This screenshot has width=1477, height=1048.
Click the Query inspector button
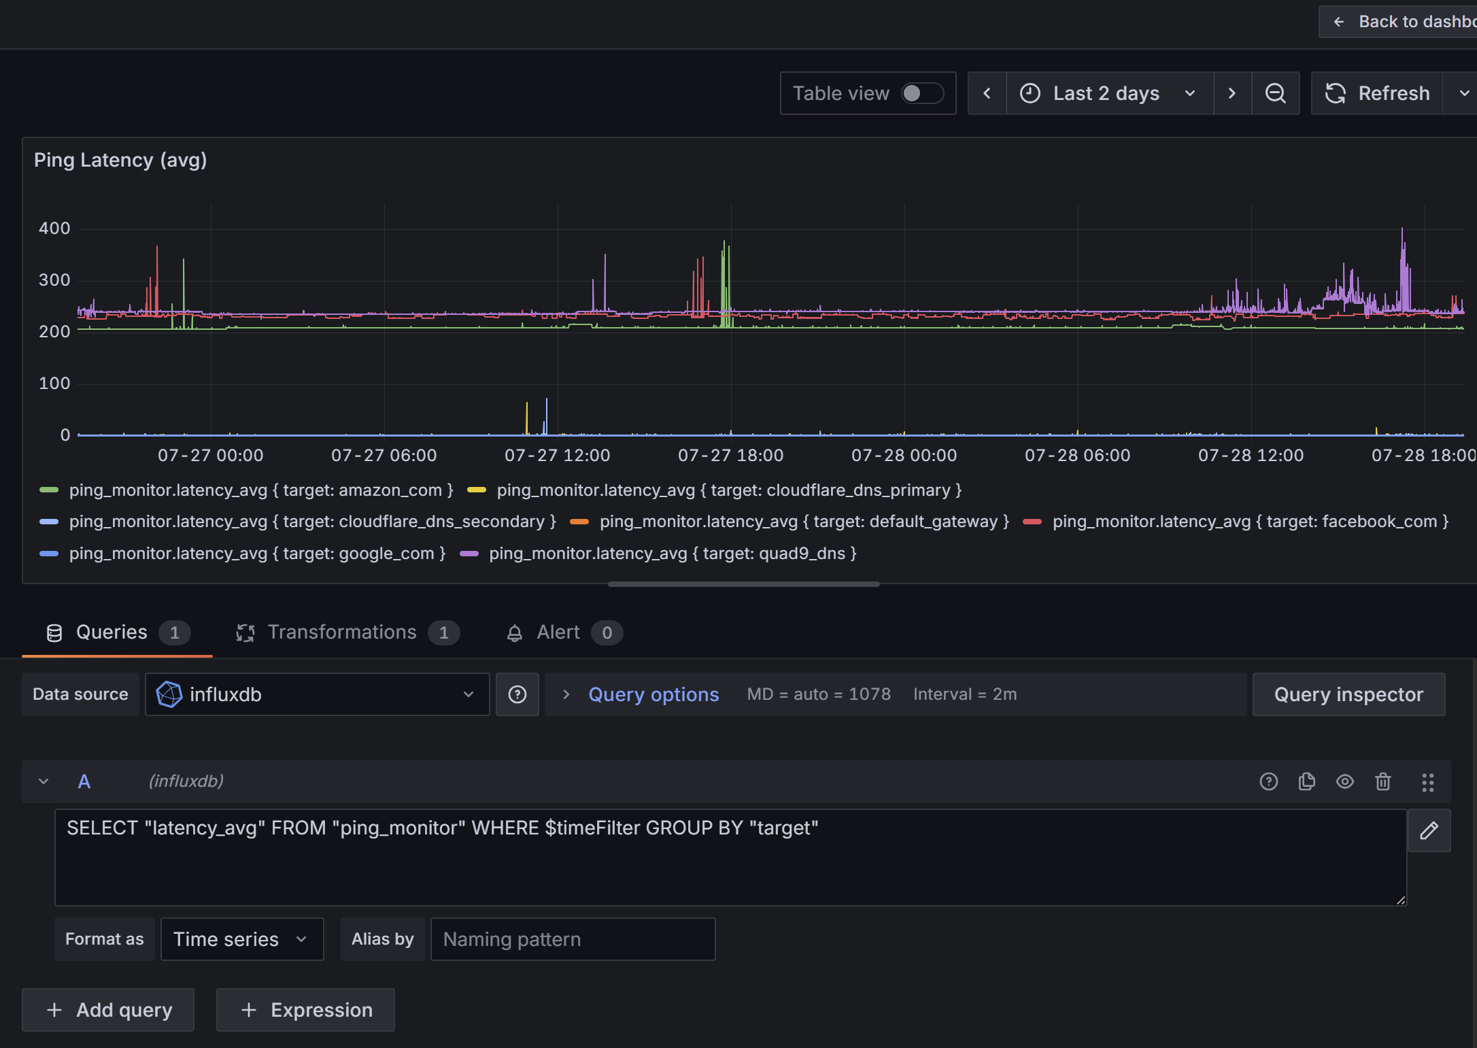click(x=1348, y=694)
